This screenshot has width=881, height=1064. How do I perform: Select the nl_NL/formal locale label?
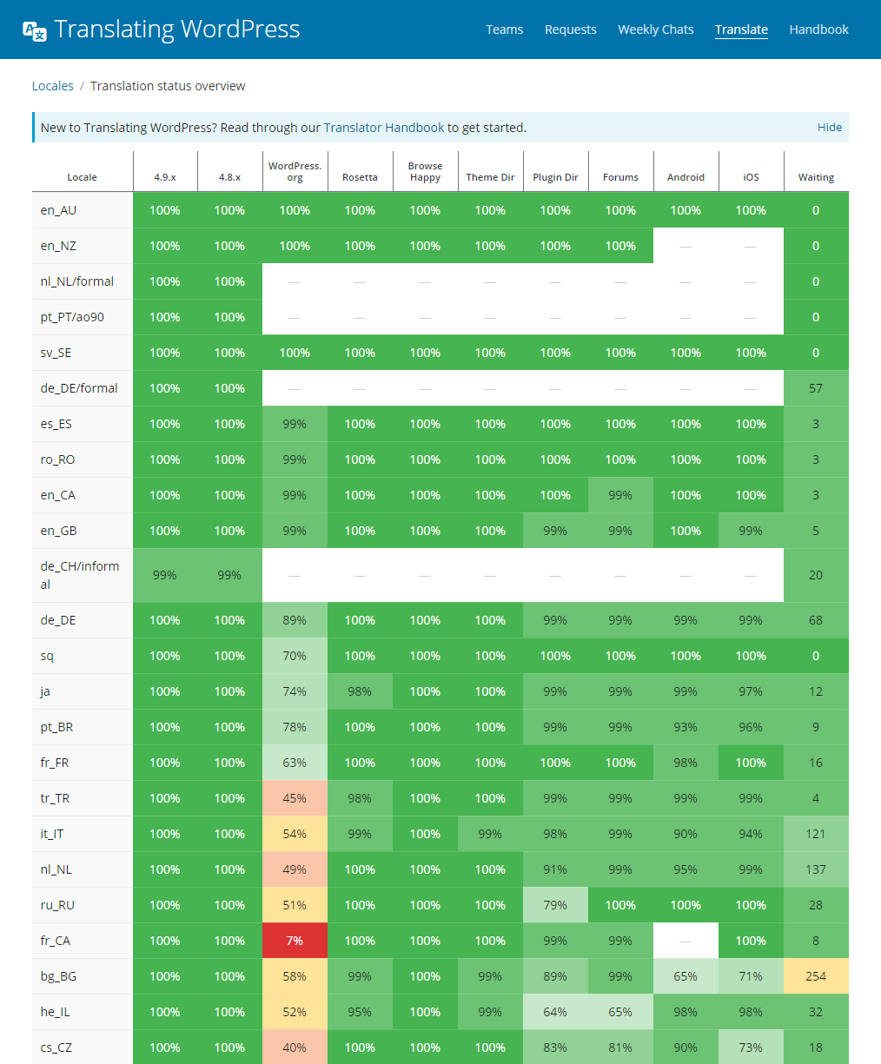pyautogui.click(x=77, y=281)
